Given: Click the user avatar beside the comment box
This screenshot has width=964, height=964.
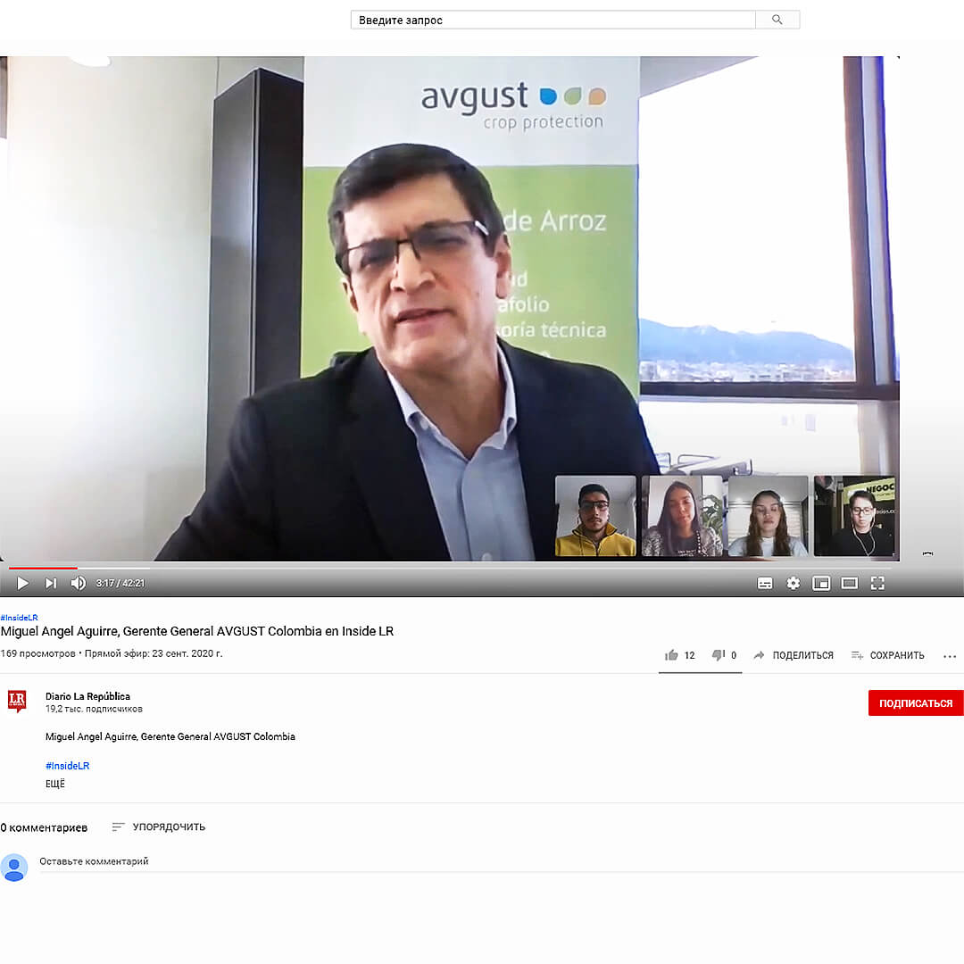Looking at the screenshot, I should tap(14, 868).
